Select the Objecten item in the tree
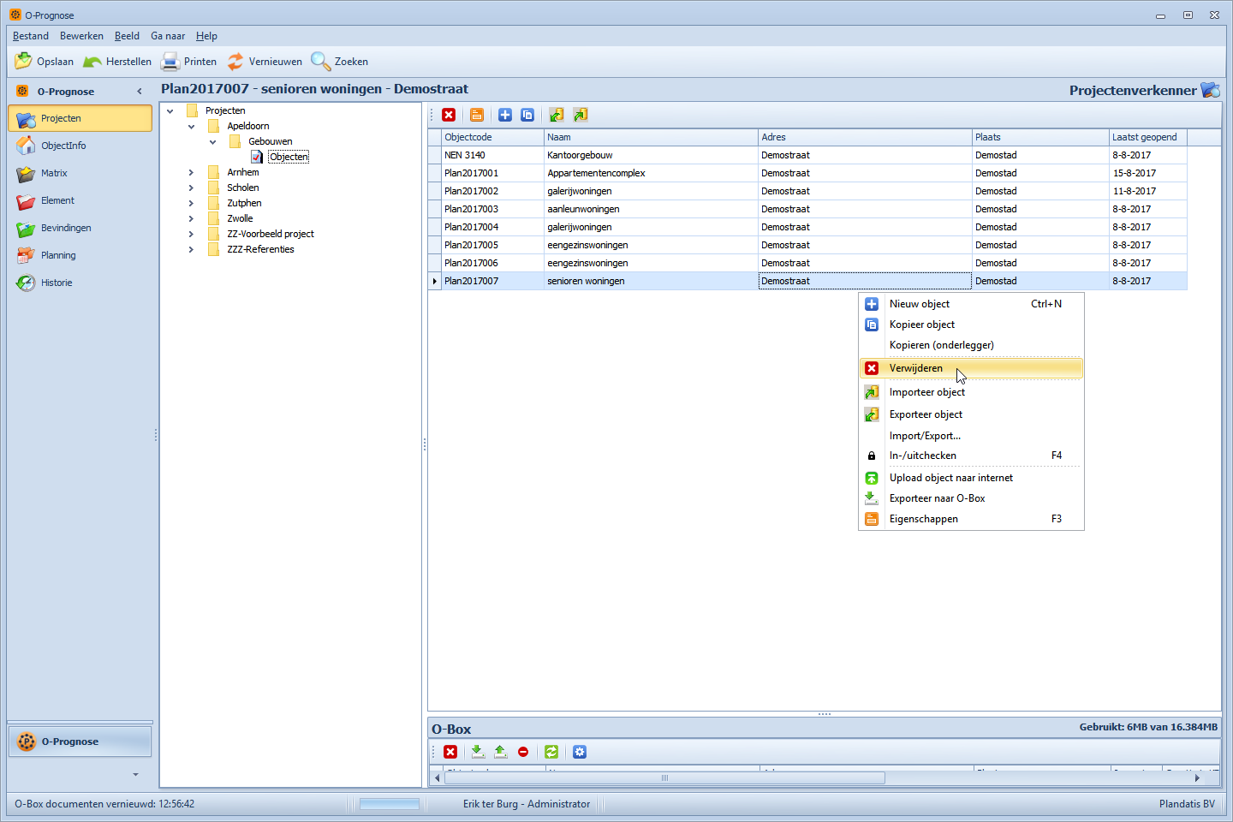Screen dimensions: 1233x822 point(289,157)
